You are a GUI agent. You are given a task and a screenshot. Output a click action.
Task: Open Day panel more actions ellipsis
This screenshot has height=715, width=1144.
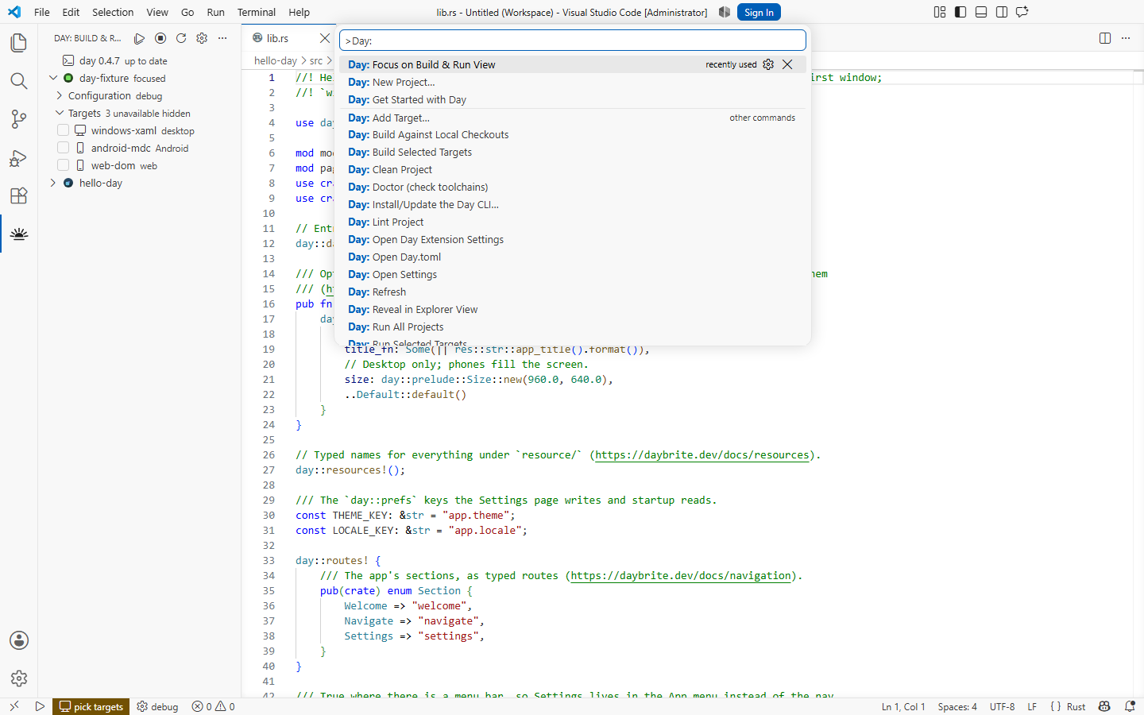pos(222,38)
